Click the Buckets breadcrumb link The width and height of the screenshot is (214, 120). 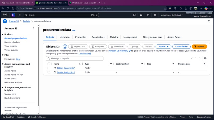point(27,21)
